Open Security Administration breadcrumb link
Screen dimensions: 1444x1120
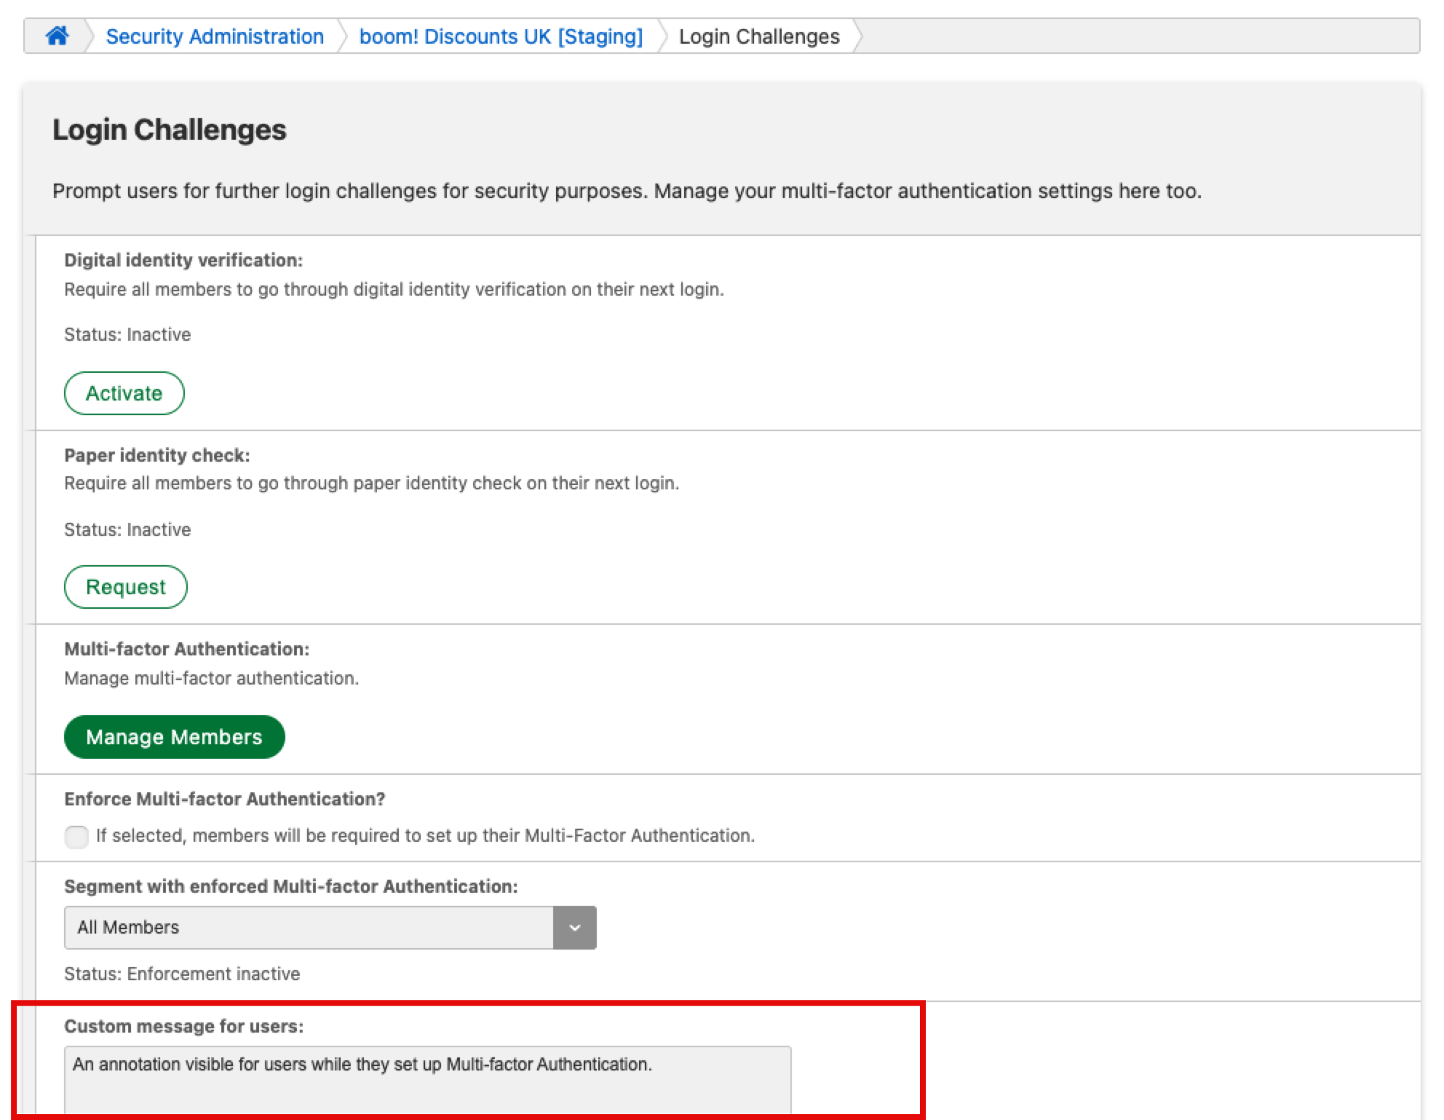[215, 36]
